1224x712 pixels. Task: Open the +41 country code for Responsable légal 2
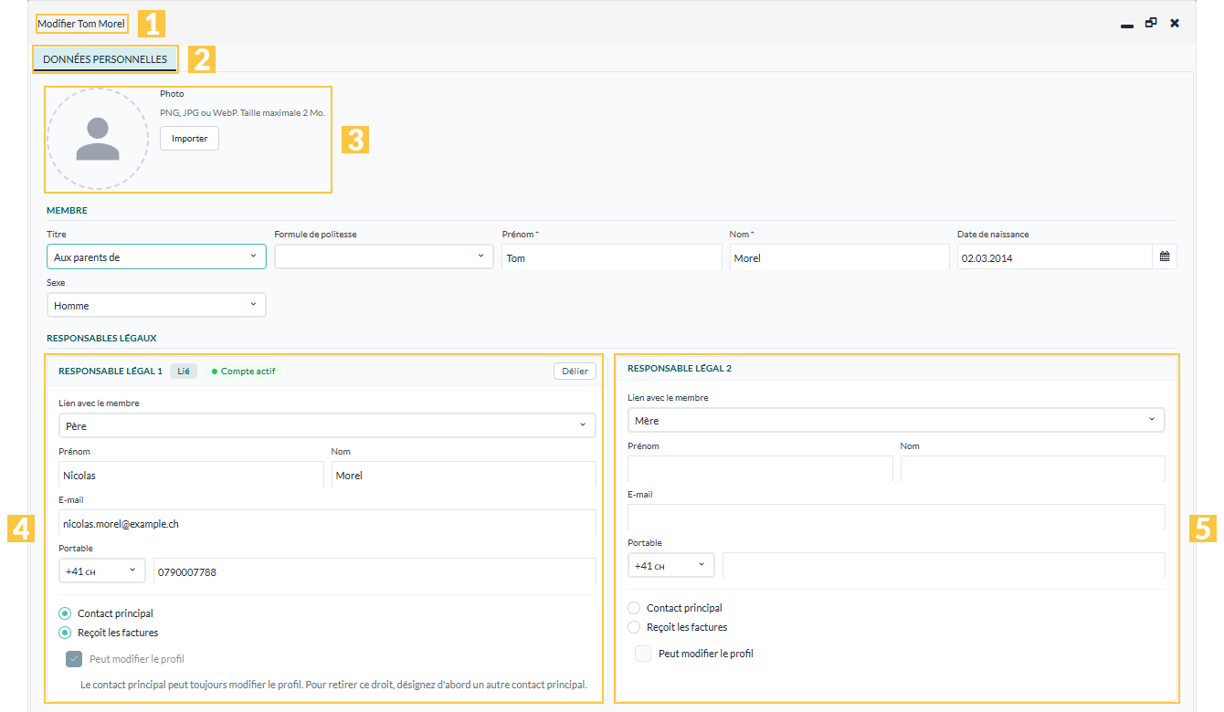click(671, 566)
